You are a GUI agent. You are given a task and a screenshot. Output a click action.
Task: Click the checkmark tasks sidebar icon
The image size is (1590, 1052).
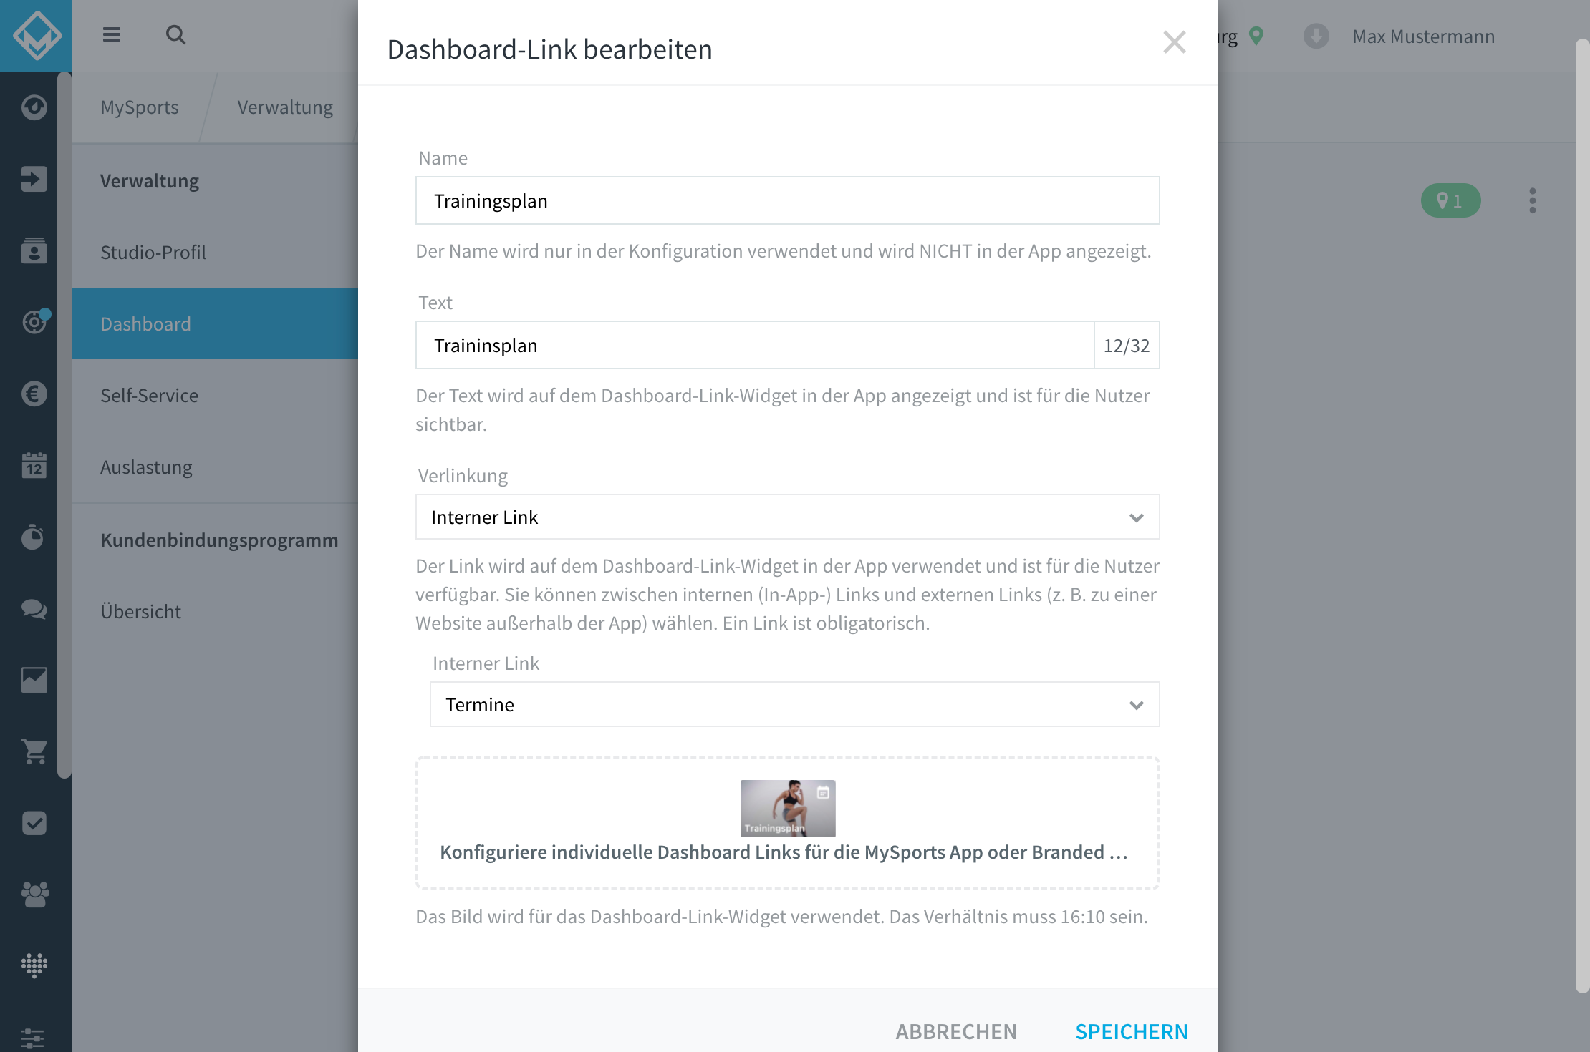tap(34, 823)
